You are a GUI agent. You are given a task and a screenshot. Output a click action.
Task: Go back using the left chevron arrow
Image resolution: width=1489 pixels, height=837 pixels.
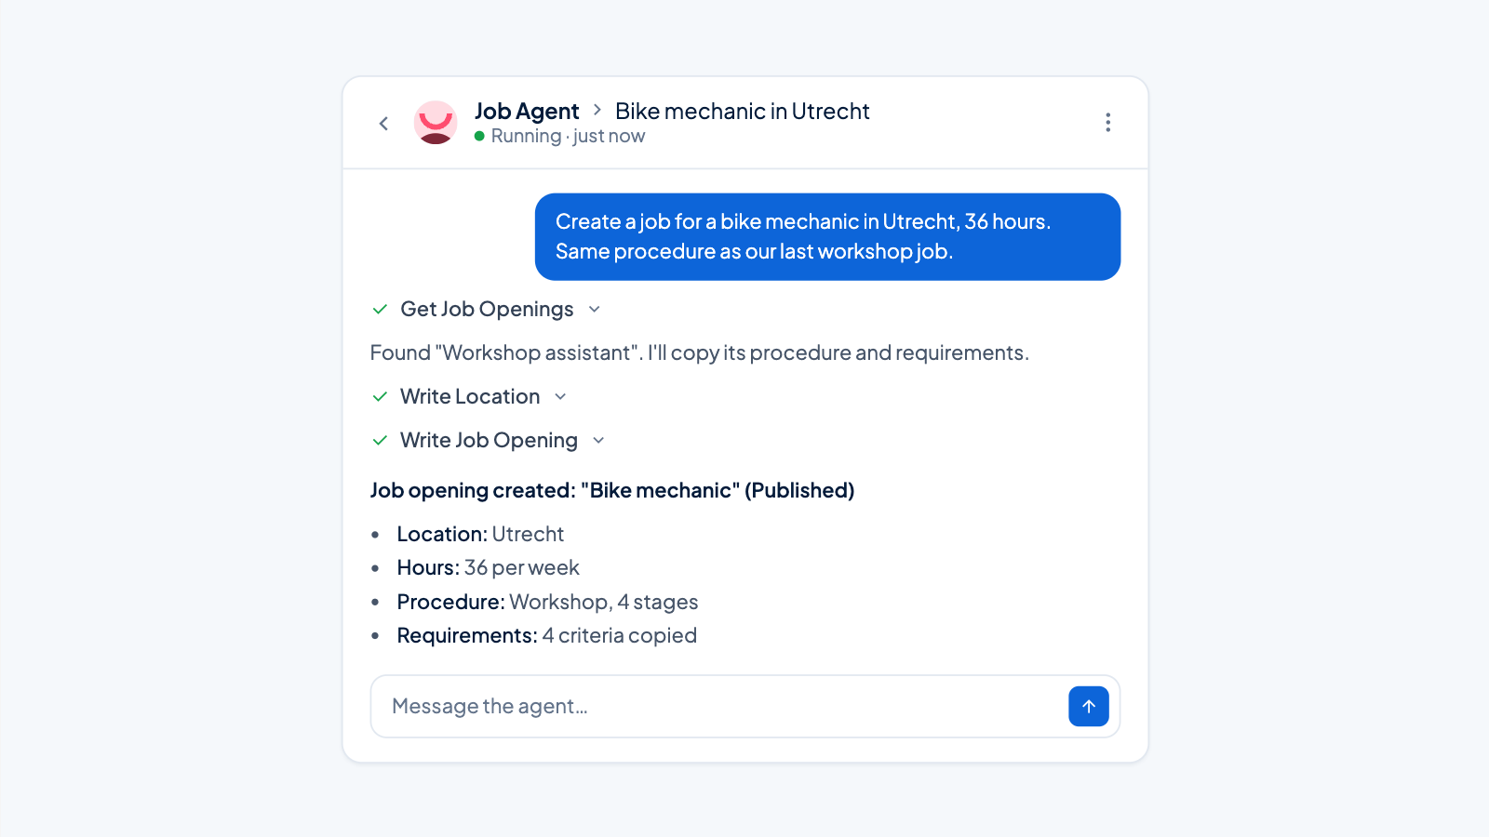click(x=383, y=123)
